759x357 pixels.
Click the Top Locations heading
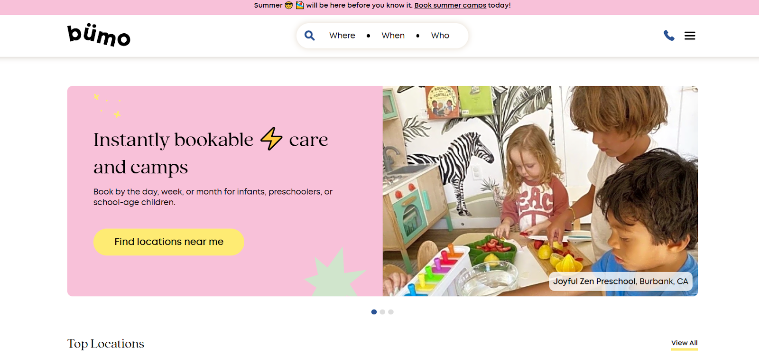(106, 344)
